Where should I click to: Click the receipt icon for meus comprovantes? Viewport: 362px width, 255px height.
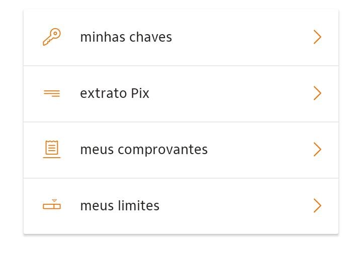click(x=52, y=149)
